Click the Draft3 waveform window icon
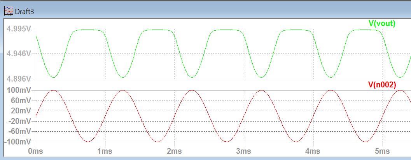 (x=9, y=11)
